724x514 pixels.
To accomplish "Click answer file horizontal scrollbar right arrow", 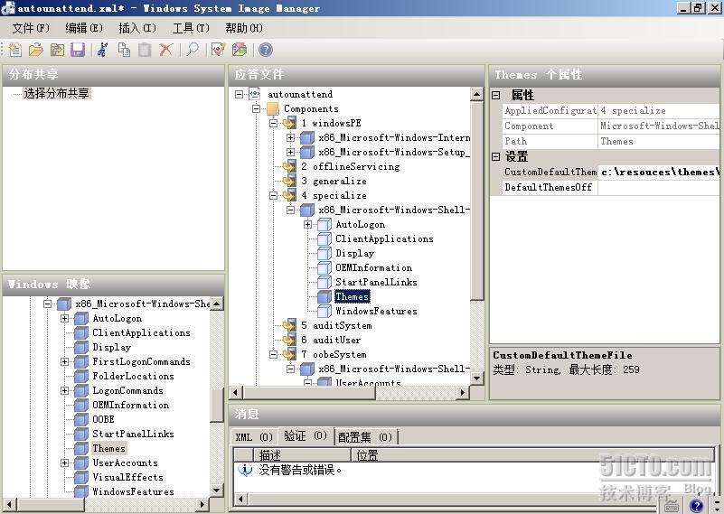I will tap(462, 392).
